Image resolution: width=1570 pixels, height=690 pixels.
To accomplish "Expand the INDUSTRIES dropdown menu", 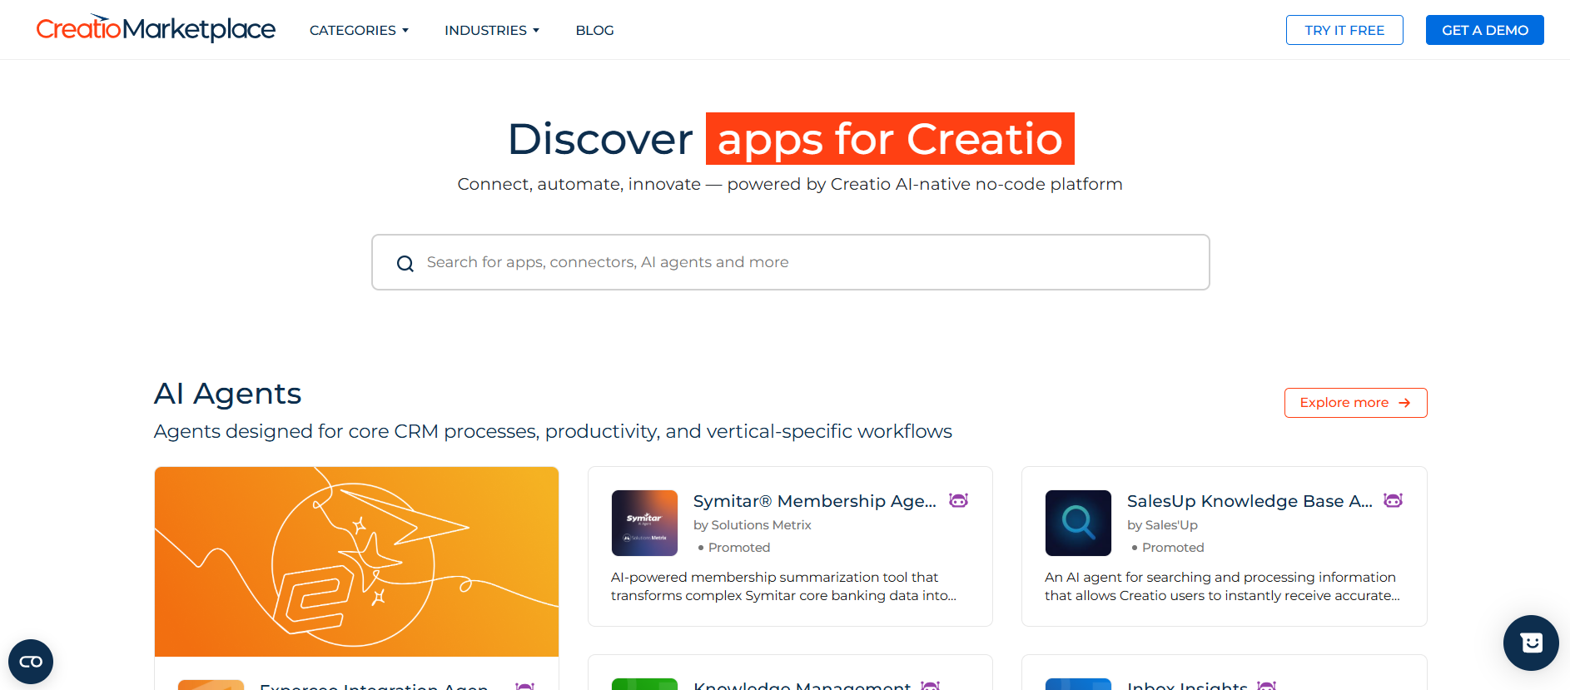I will click(492, 30).
